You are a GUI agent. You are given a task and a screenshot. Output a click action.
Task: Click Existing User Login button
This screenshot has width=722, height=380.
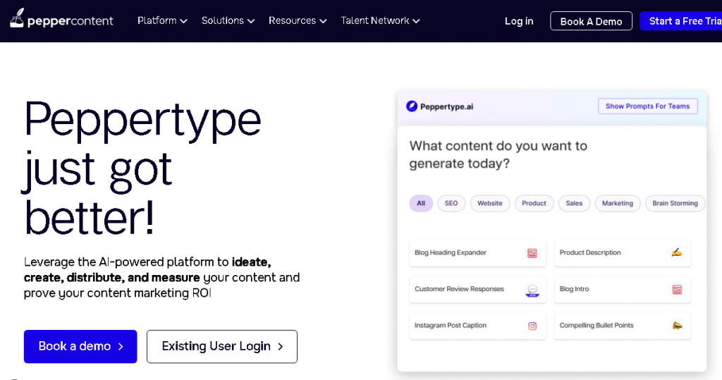222,346
